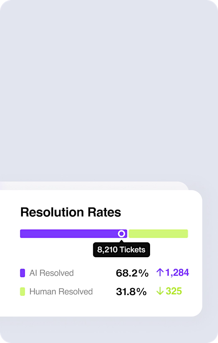
Task: Select the AI Resolved label
Action: (52, 273)
